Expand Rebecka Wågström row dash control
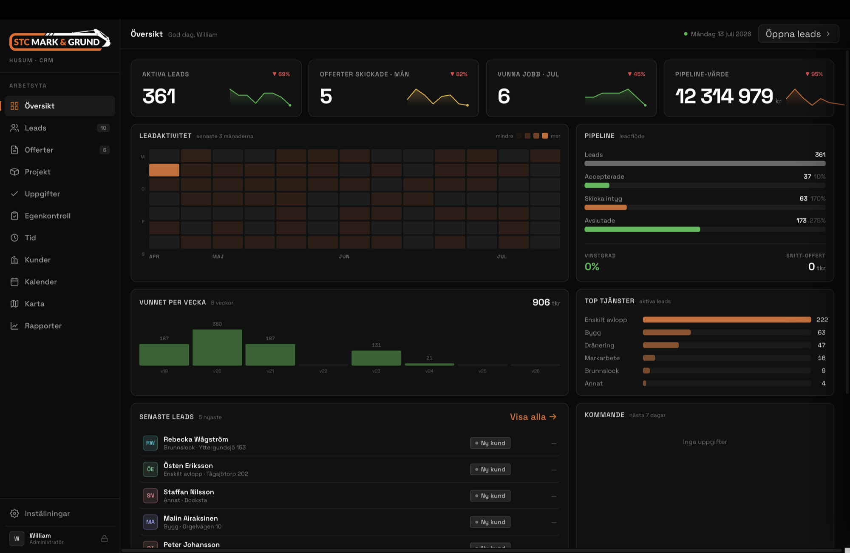 point(554,443)
